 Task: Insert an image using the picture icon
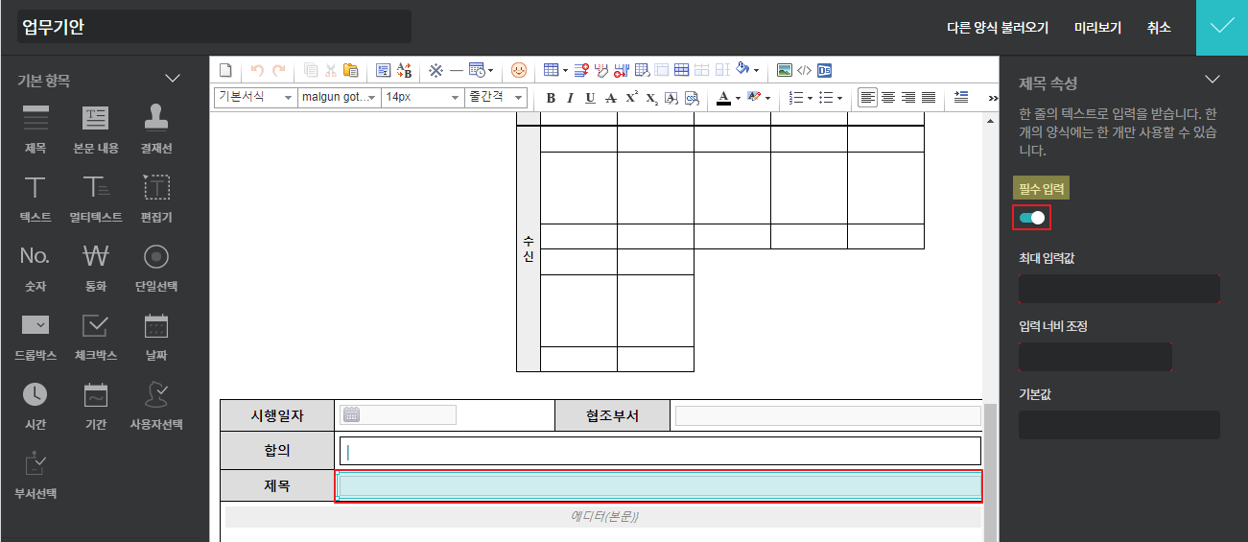click(784, 70)
